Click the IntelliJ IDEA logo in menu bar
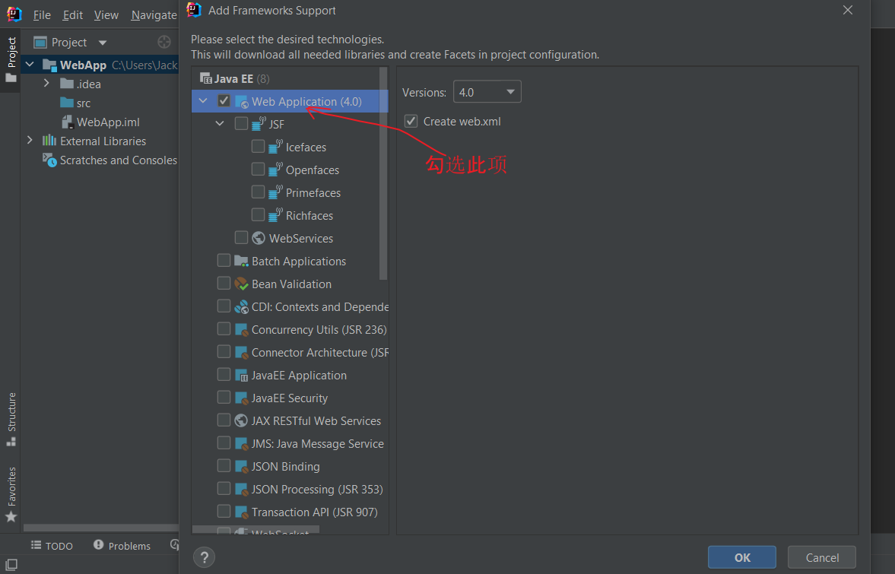The height and width of the screenshot is (574, 895). [14, 14]
